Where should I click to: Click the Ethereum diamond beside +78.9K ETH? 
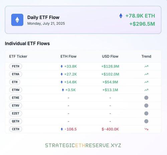coord(121,16)
